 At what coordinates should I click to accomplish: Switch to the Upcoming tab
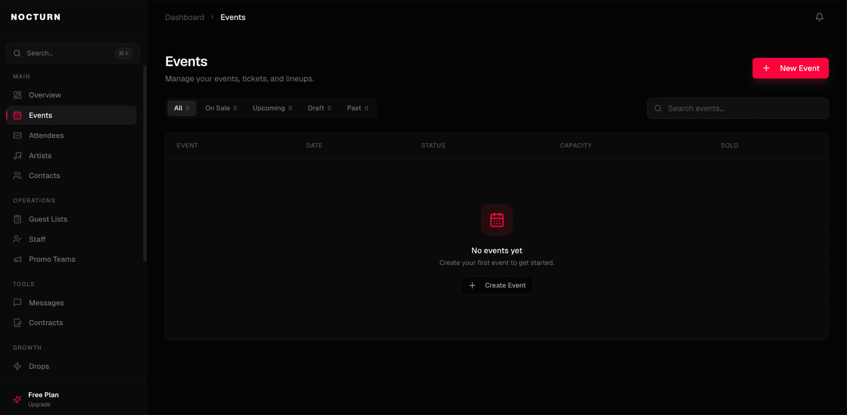click(272, 108)
